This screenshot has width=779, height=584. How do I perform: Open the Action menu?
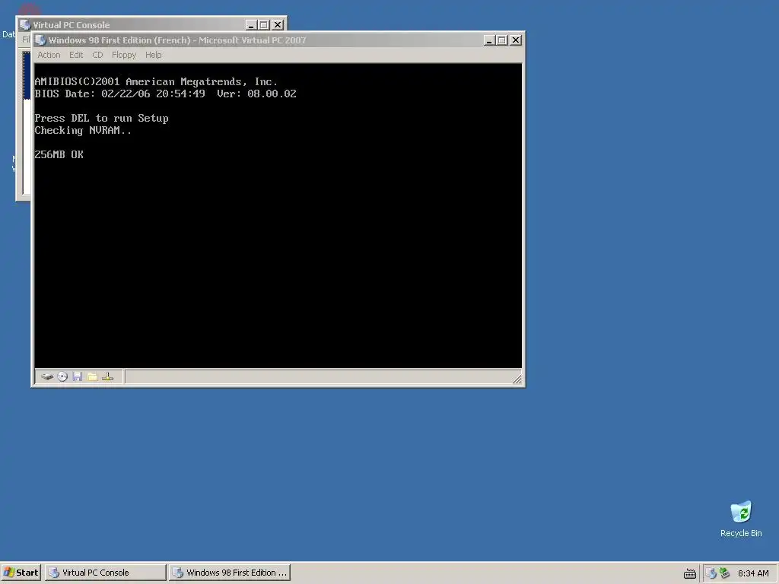49,55
